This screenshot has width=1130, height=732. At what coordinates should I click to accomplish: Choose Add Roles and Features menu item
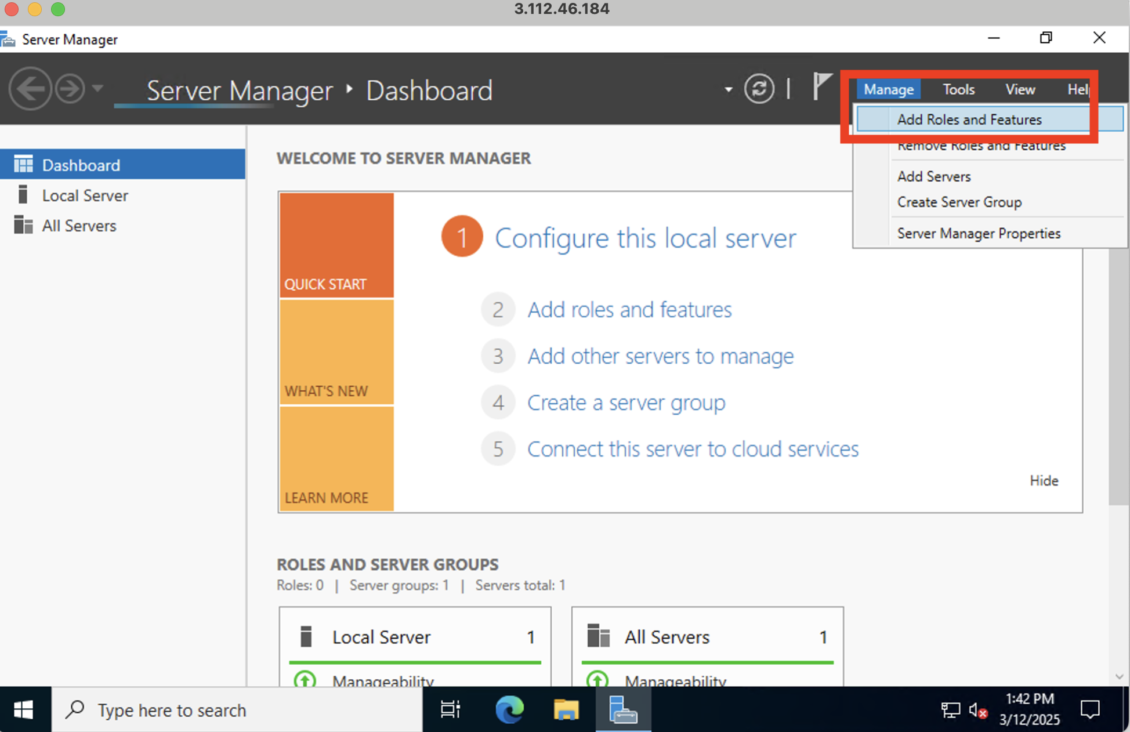click(969, 119)
